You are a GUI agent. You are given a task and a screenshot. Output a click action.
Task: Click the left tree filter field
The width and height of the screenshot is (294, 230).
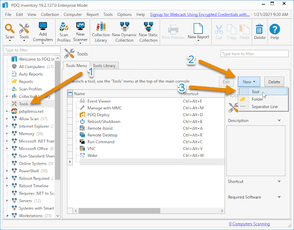click(32, 50)
